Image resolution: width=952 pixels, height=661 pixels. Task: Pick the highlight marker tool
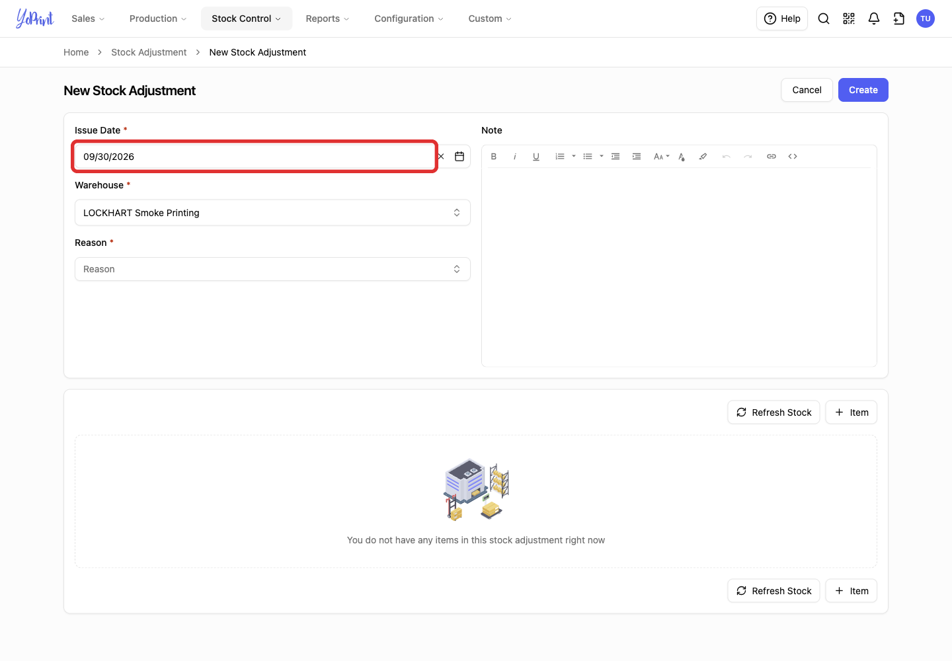[x=703, y=157]
